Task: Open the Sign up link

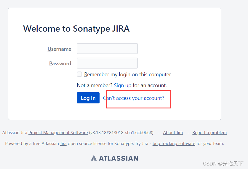Action: (x=123, y=85)
